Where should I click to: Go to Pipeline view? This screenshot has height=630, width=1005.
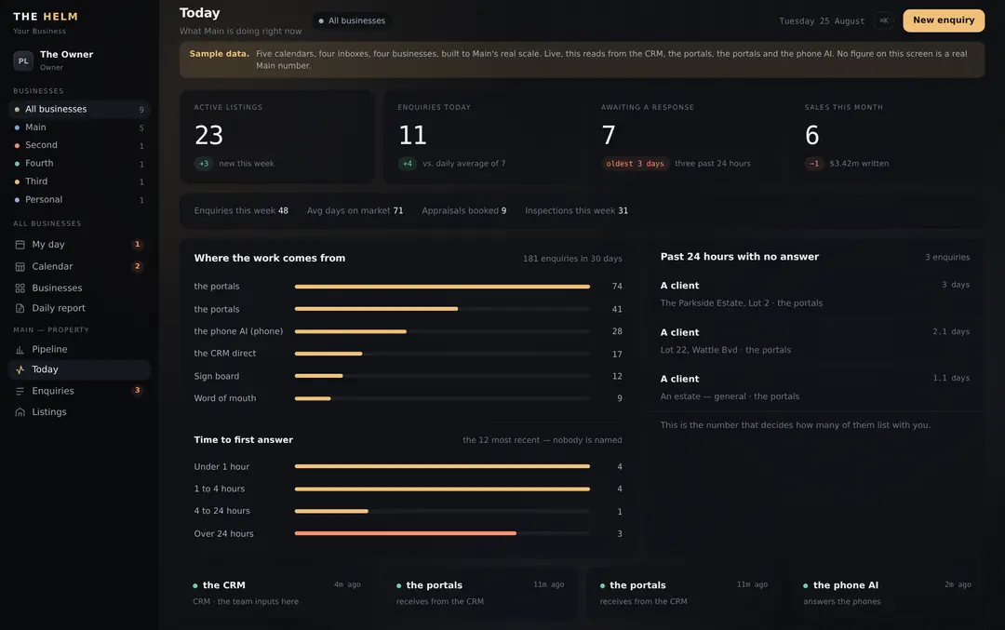tap(79, 349)
